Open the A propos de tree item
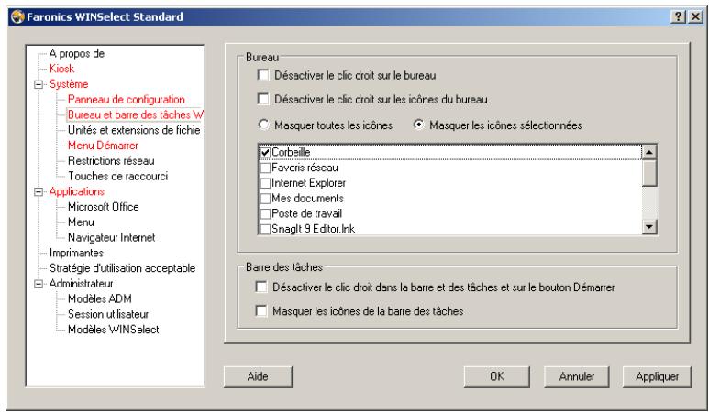This screenshot has width=709, height=412. 77,54
